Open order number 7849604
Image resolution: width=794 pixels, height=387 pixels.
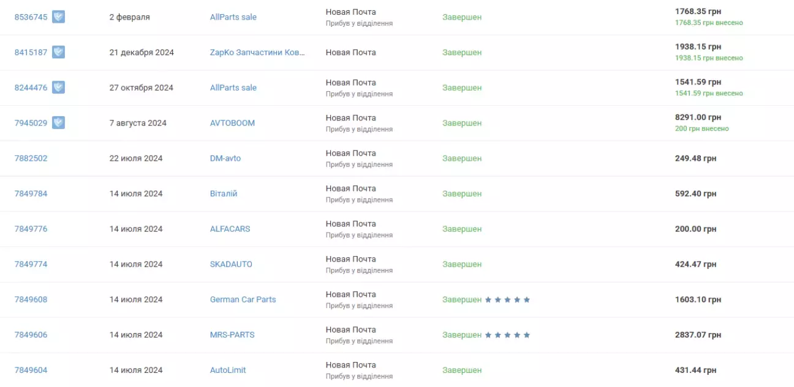tap(31, 370)
